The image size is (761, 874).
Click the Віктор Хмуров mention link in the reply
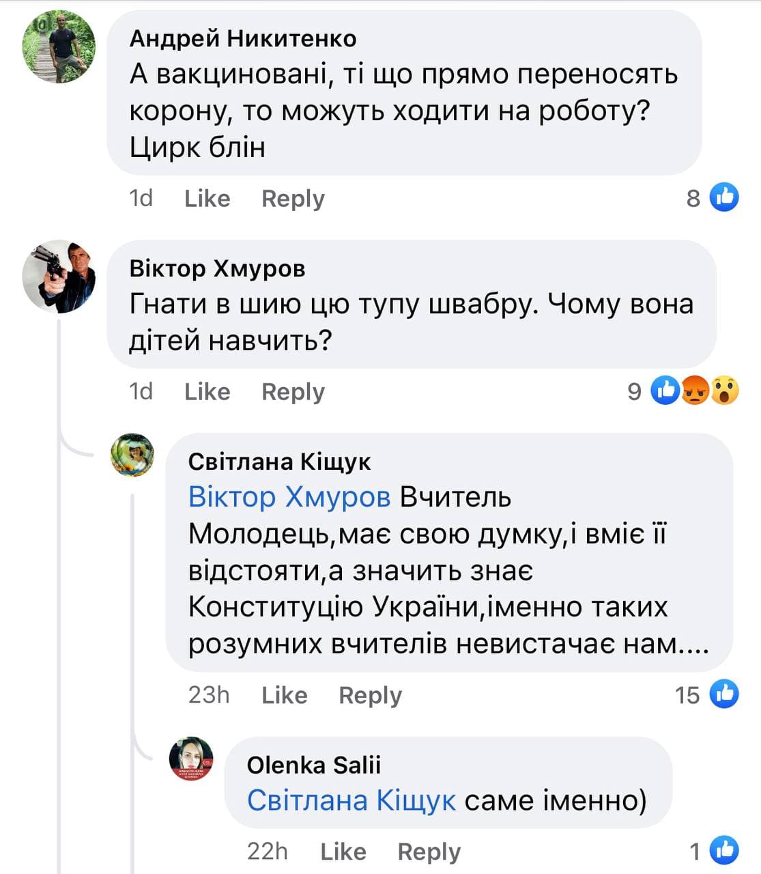(289, 497)
